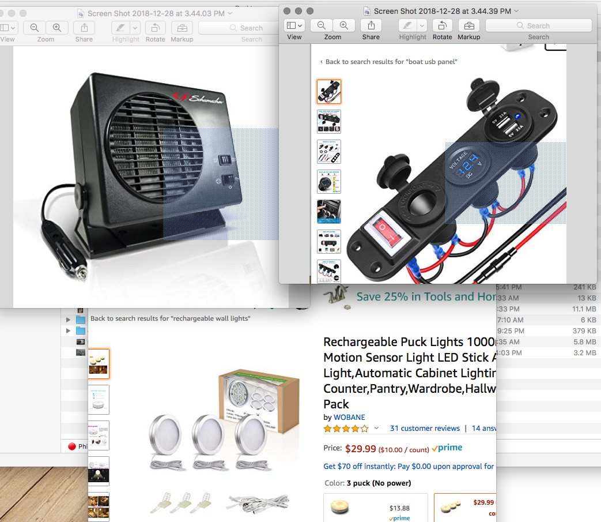
Task: Select fifth cabinet lighting thumbnail
Action: click(99, 506)
